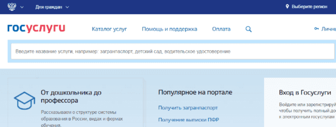Open "Помощь и поддержка" section

point(169,29)
